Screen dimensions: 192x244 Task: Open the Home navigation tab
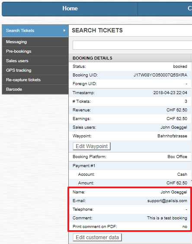(70, 9)
